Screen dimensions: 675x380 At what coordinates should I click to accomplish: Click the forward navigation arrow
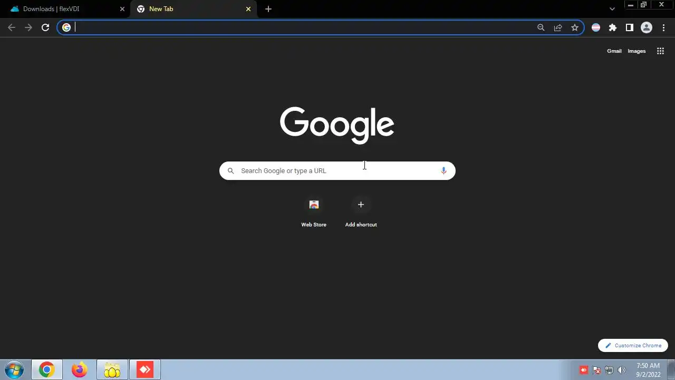(28, 27)
